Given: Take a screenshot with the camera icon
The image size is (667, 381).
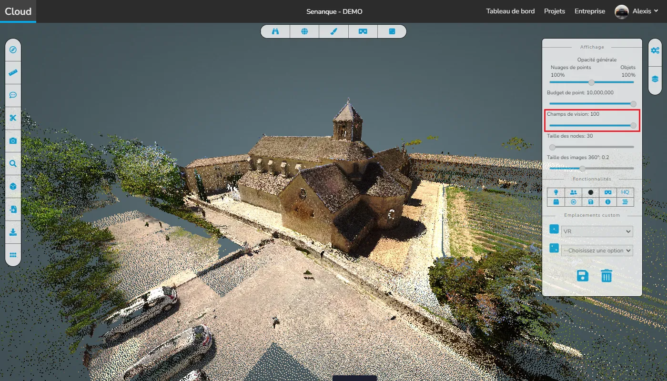Looking at the screenshot, I should (x=13, y=141).
